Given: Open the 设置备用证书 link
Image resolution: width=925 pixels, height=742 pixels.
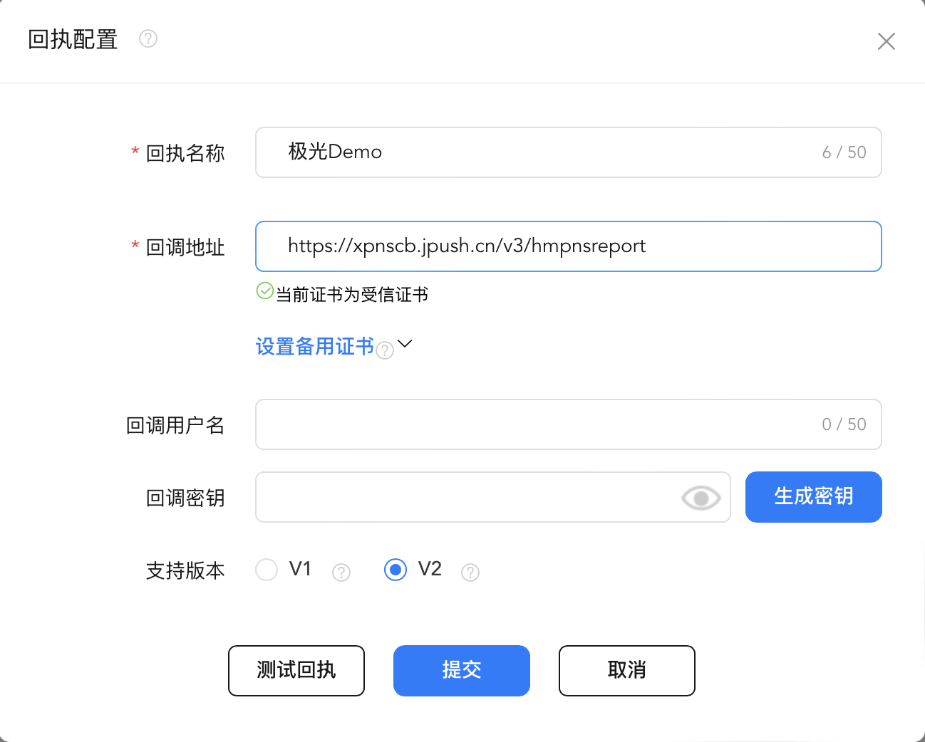Looking at the screenshot, I should click(x=314, y=347).
